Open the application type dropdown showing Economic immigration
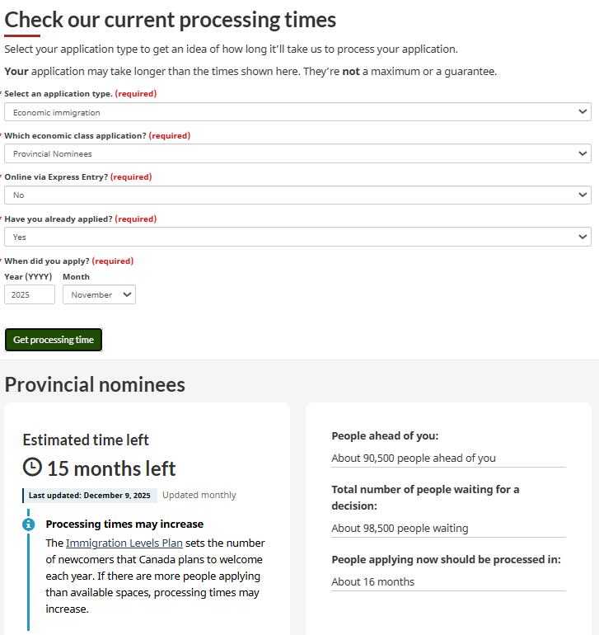 (297, 112)
